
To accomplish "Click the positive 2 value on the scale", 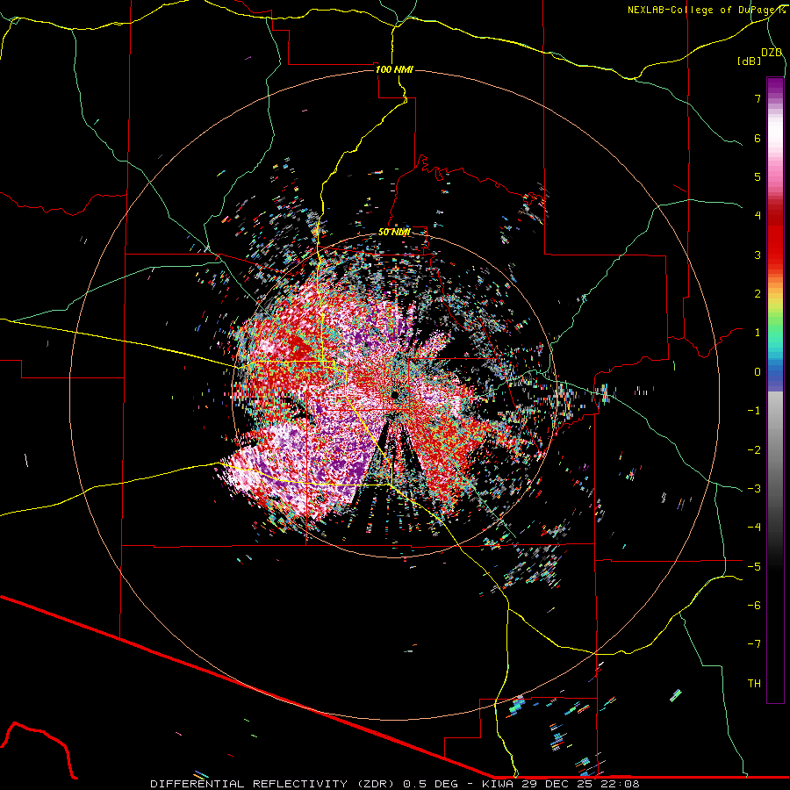I will [758, 294].
